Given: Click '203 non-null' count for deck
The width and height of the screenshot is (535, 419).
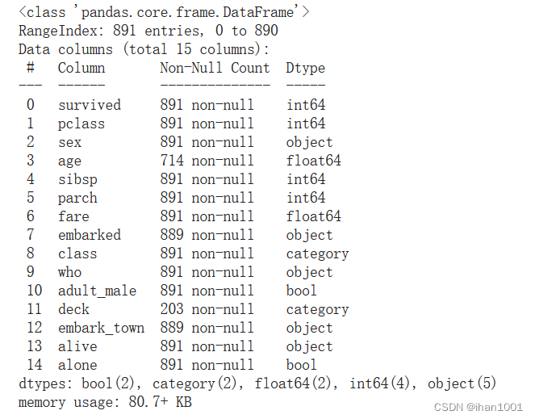Looking at the screenshot, I should (x=207, y=309).
